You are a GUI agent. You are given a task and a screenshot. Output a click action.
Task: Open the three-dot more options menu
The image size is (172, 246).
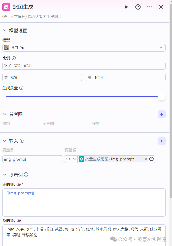[x=149, y=7]
